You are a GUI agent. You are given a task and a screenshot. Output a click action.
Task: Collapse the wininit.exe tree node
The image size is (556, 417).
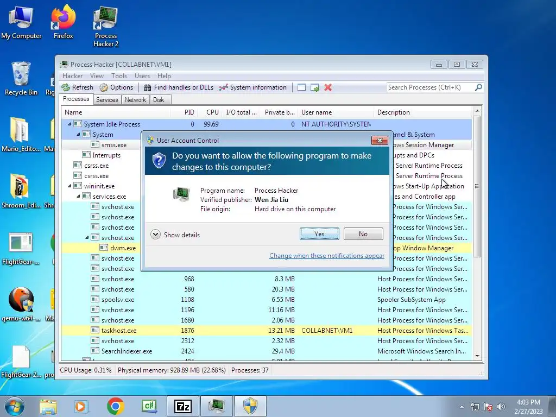click(69, 186)
